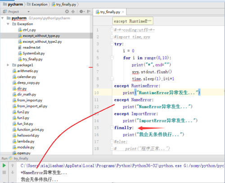The image size is (225, 183).
Task: Expand the package1 folder
Action: pos(8,65)
